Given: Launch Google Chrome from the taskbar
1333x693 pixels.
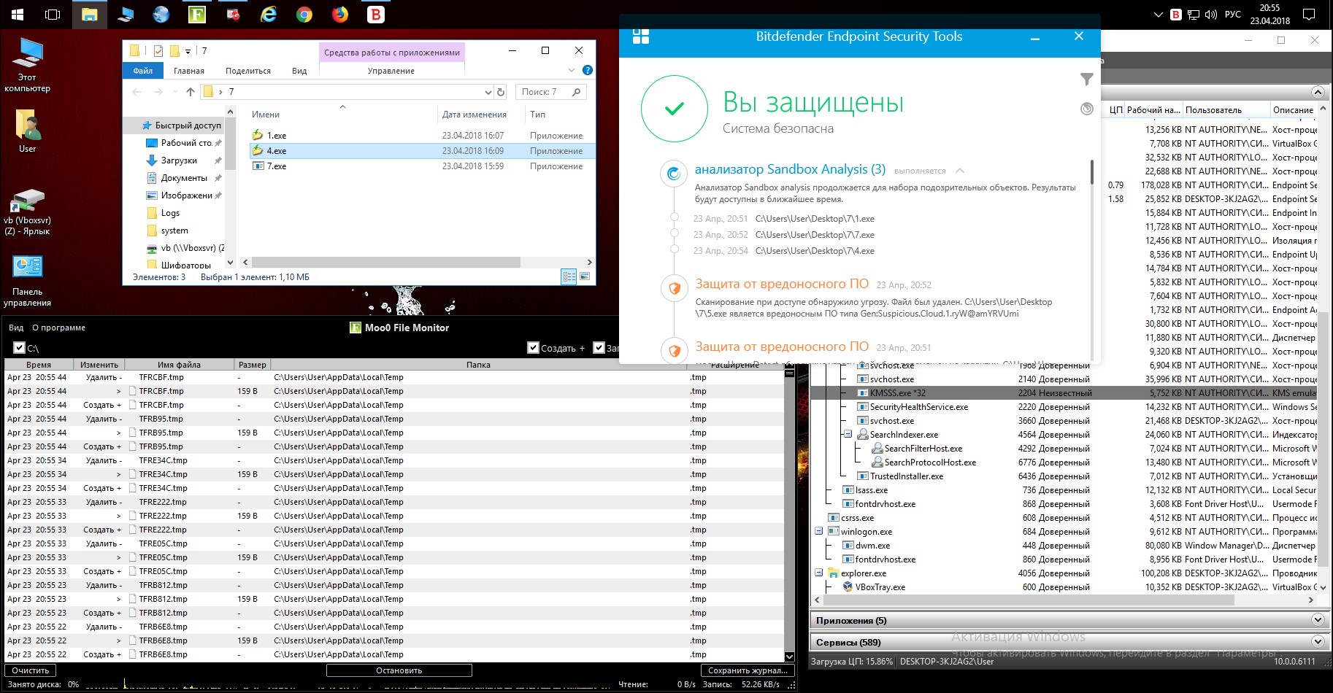Looking at the screenshot, I should point(304,15).
